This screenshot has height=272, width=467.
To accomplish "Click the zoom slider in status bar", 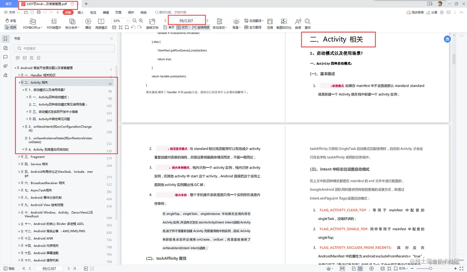I will click(430, 269).
